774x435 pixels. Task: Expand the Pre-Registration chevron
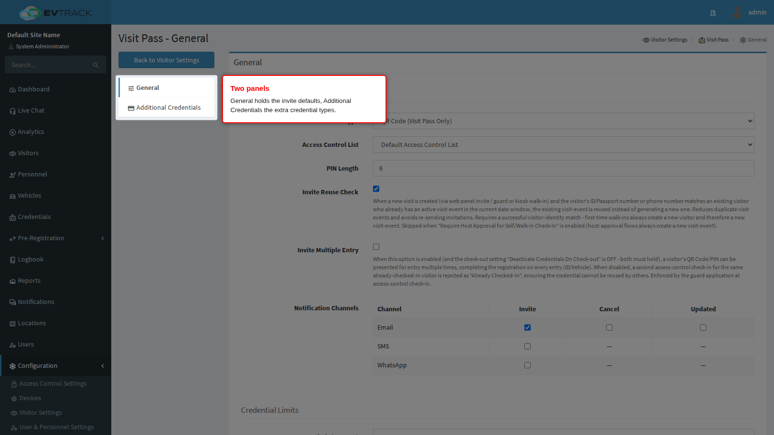pyautogui.click(x=103, y=238)
